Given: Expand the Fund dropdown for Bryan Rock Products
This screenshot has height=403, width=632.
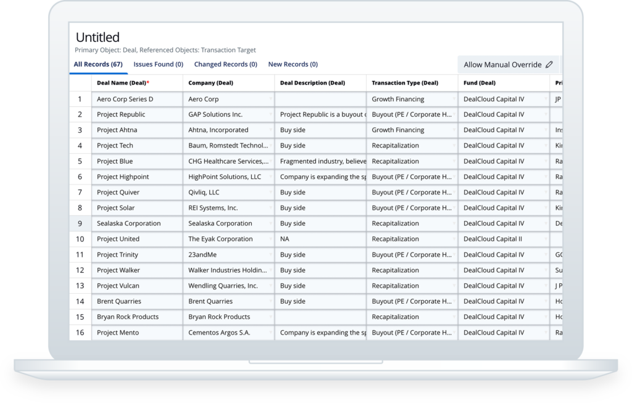Looking at the screenshot, I should pos(546,317).
